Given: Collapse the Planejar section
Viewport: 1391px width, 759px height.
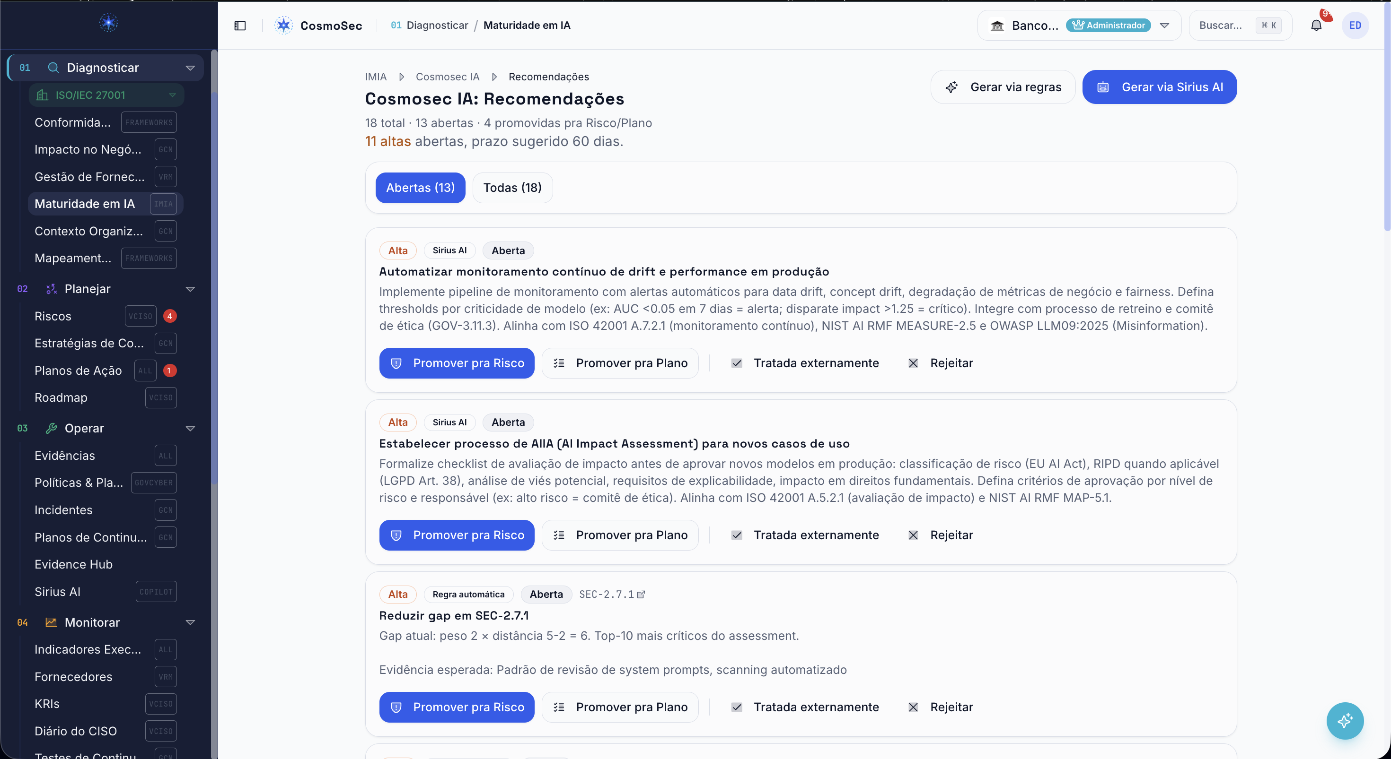Looking at the screenshot, I should (190, 289).
